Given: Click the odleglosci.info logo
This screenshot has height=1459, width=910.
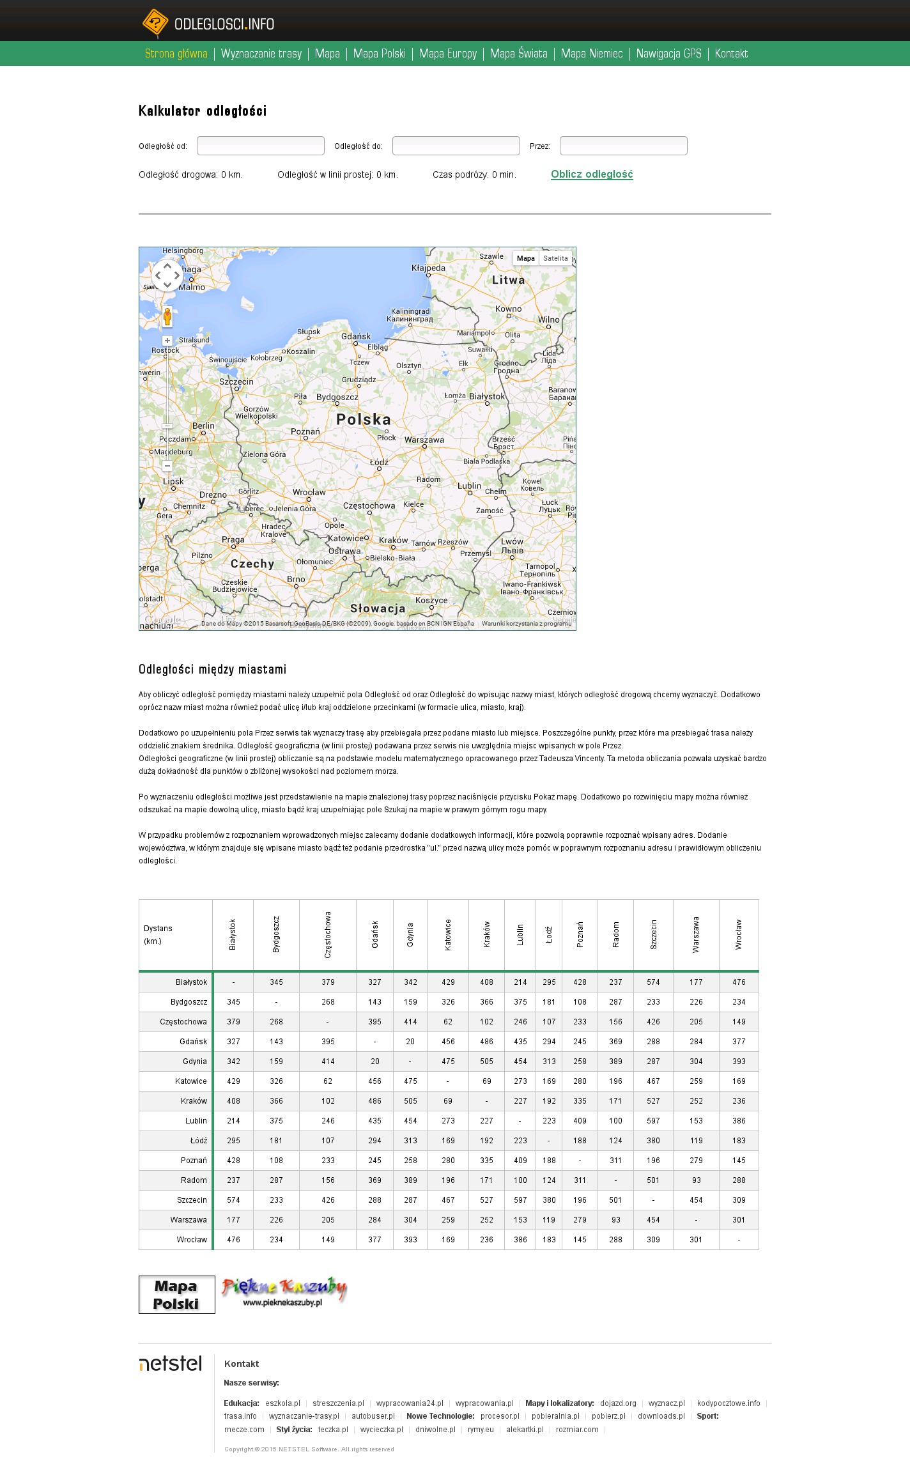Looking at the screenshot, I should (x=208, y=24).
